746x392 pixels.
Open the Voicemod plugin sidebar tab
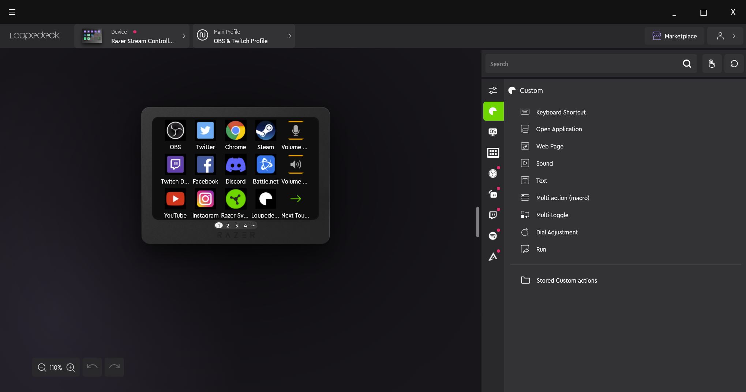point(493,257)
